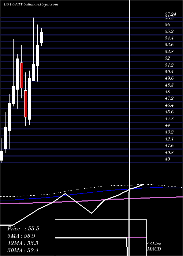Click the 48 price axis label
The height and width of the screenshot is (256, 183).
pyautogui.click(x=168, y=92)
